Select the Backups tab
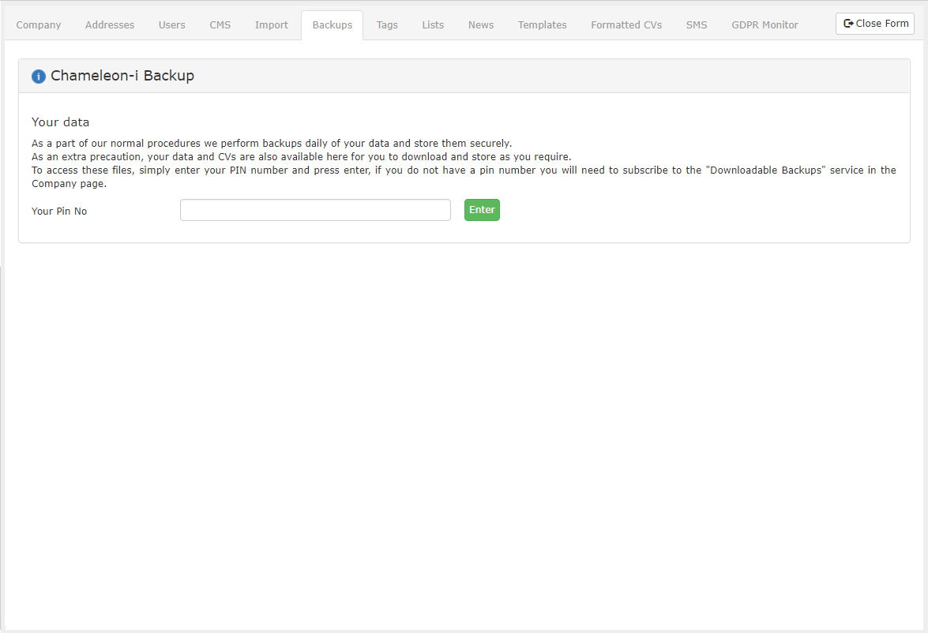928x633 pixels. tap(332, 24)
